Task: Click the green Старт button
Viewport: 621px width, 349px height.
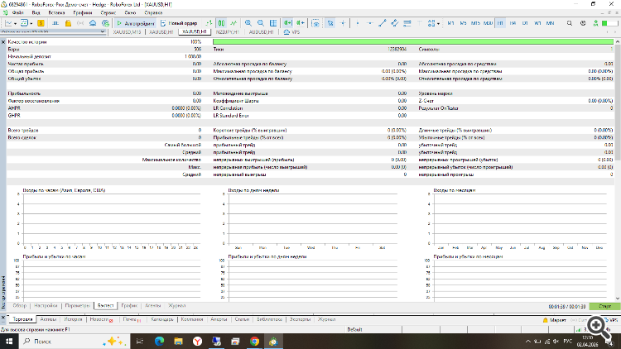Action: (x=604, y=306)
